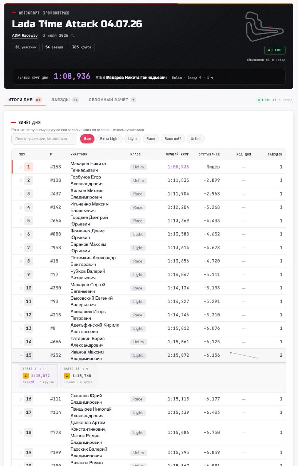
Task: Click the ОТСТАВАНИЕ column header
Action: (209, 154)
